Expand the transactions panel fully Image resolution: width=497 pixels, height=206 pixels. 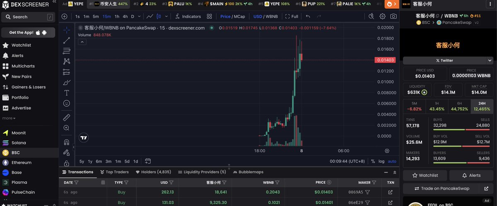pos(395,172)
